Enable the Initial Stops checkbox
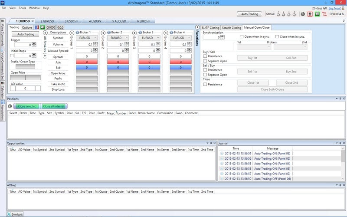 click(12, 56)
